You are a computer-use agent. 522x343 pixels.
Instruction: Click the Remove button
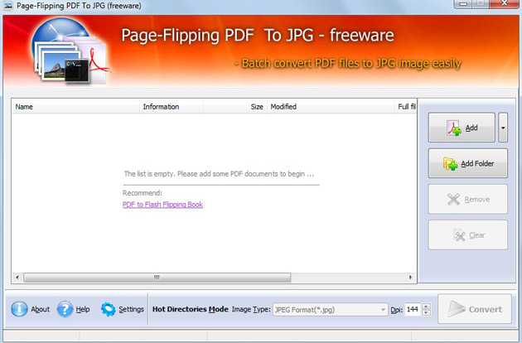coord(468,199)
